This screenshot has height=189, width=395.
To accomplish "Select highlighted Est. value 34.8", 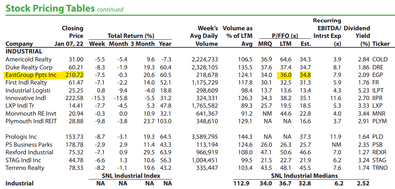I will [305, 75].
